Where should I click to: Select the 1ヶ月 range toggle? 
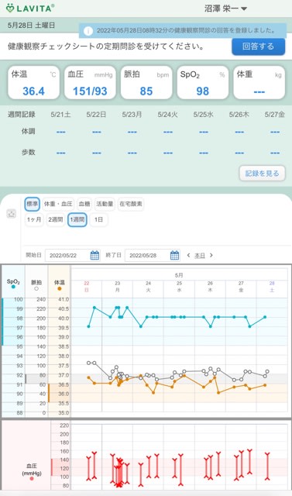(x=34, y=219)
